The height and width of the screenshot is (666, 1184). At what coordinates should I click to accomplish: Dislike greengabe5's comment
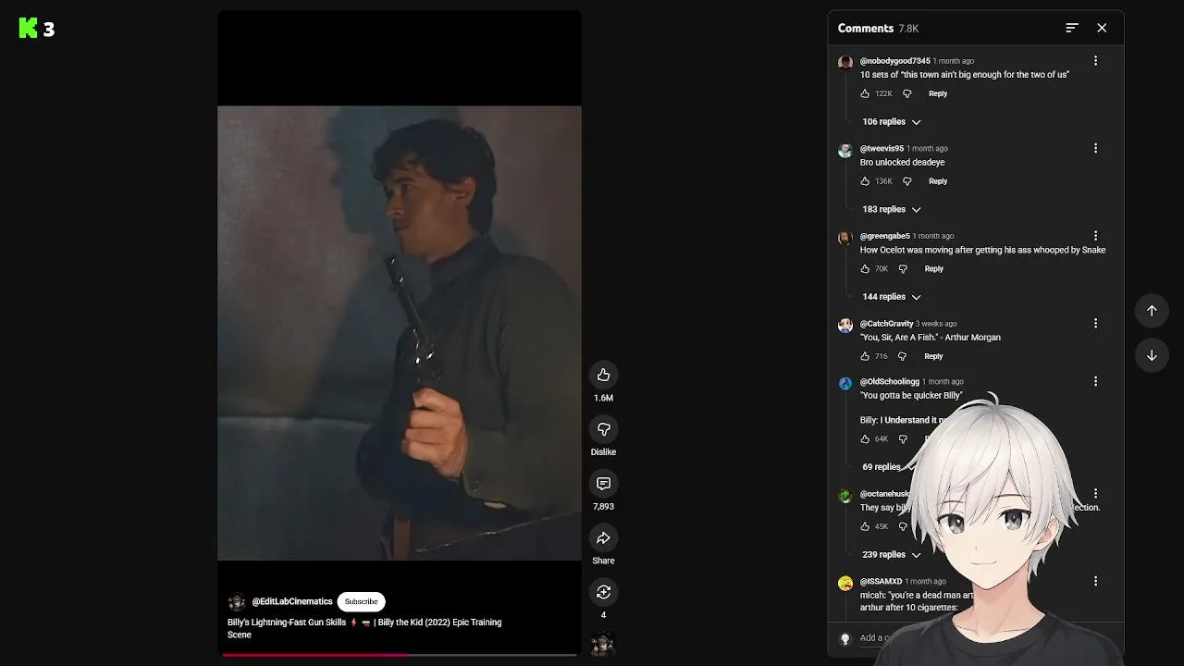coord(903,269)
